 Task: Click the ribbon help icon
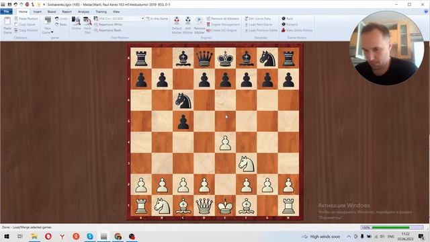[426, 11]
